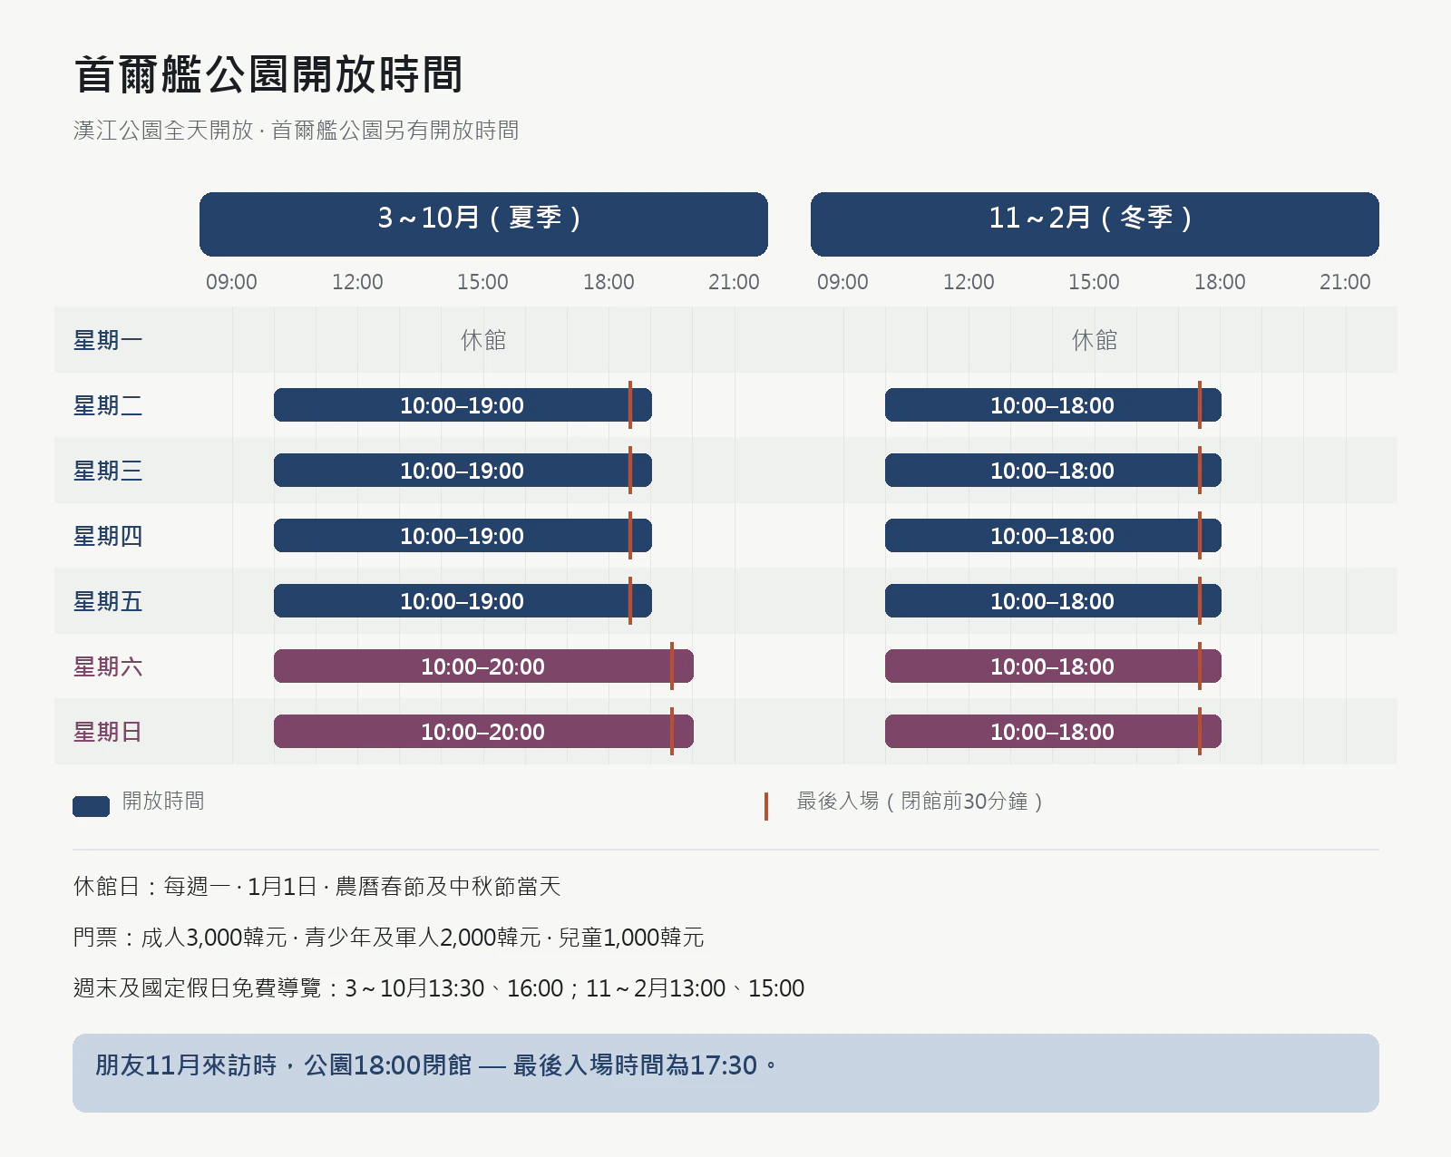Click the 休館日 closure days note
The height and width of the screenshot is (1157, 1451).
coord(317,886)
